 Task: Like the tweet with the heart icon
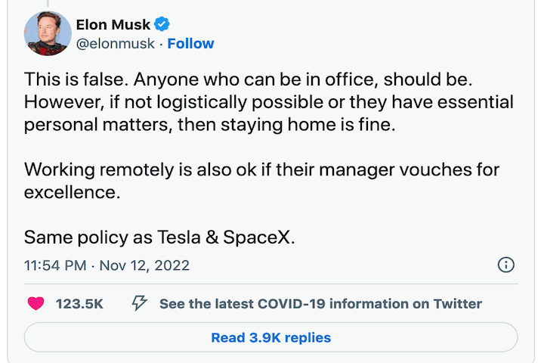(35, 304)
